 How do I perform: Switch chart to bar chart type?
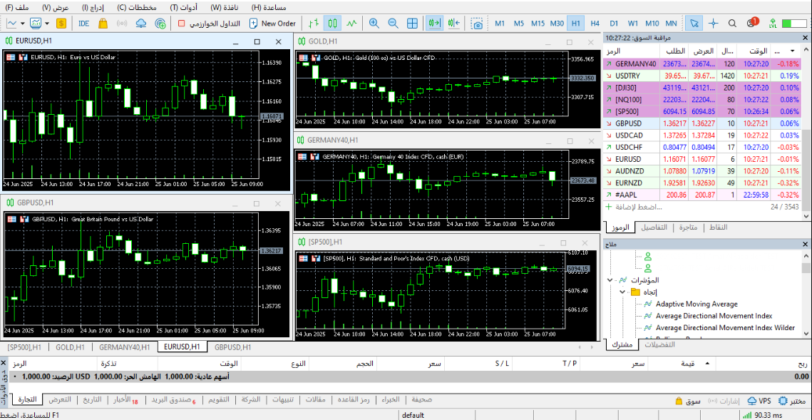[x=313, y=24]
